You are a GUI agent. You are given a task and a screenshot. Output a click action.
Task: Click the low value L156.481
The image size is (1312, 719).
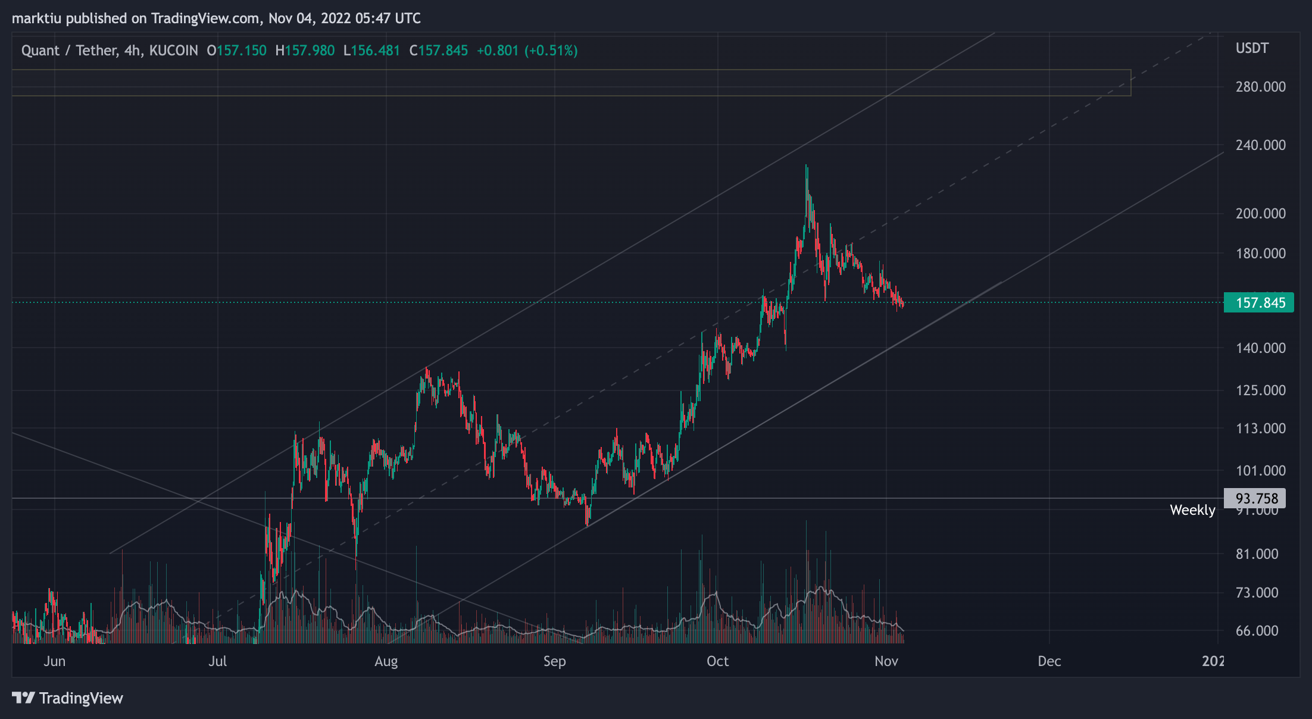[x=372, y=51]
